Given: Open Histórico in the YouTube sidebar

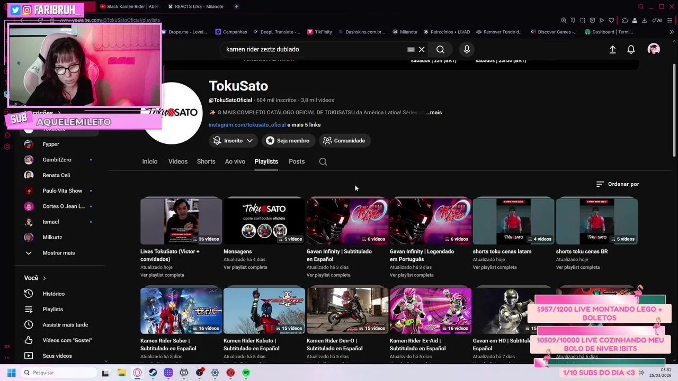Looking at the screenshot, I should [x=53, y=294].
